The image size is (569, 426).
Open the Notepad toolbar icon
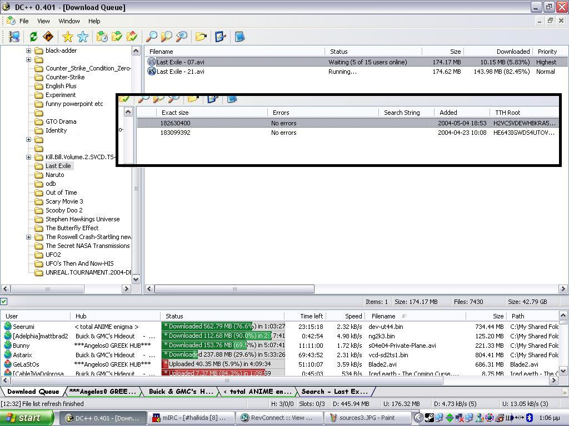239,37
